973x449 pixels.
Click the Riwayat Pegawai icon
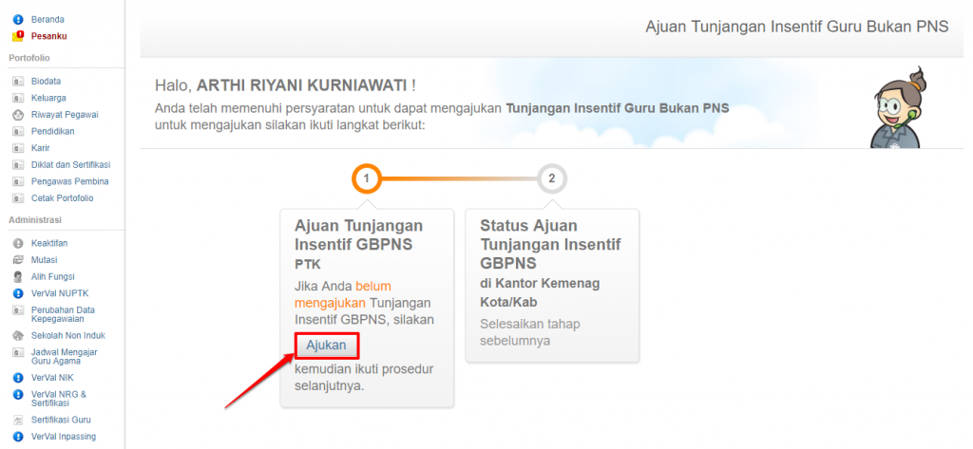click(17, 115)
